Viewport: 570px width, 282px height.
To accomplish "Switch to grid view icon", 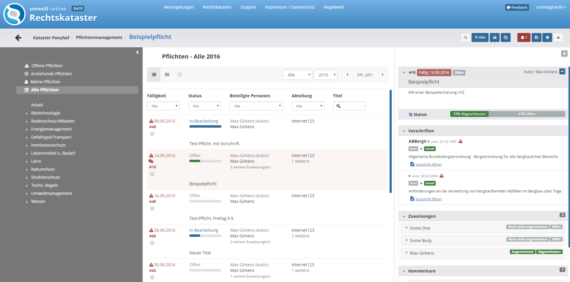I will pyautogui.click(x=167, y=75).
